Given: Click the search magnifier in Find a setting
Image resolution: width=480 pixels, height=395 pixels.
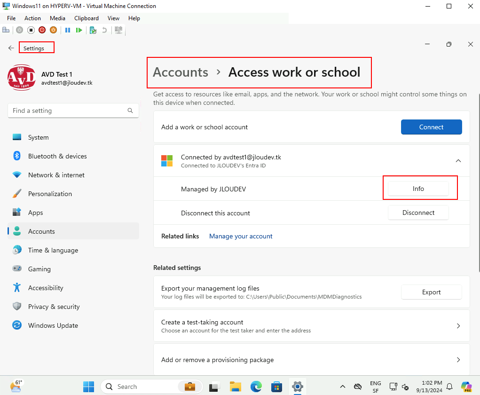Looking at the screenshot, I should pos(130,111).
